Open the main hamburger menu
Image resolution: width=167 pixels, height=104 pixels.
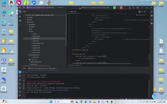[x=24, y=7]
